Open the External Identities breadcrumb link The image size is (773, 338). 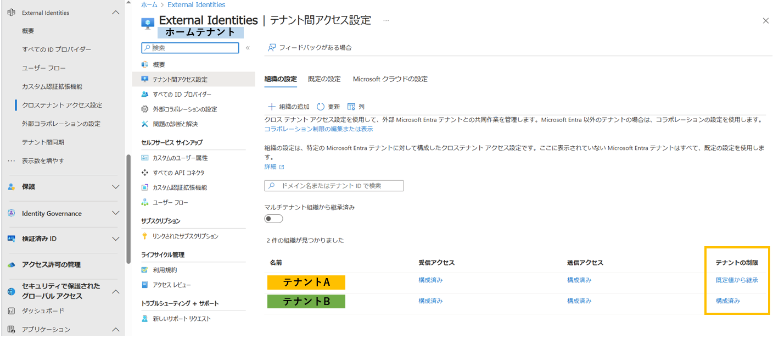pyautogui.click(x=196, y=4)
